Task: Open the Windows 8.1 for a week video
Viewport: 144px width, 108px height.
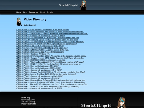Action: point(50,32)
